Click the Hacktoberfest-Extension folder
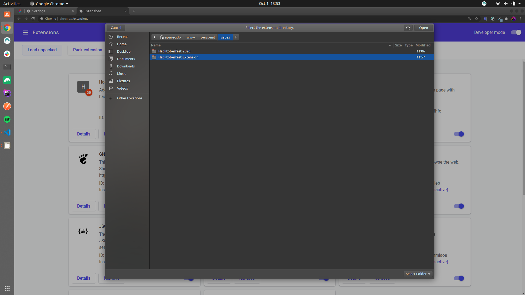The height and width of the screenshot is (295, 525). 178,57
